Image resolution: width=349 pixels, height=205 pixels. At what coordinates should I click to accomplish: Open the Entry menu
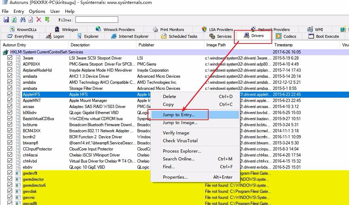(19, 11)
